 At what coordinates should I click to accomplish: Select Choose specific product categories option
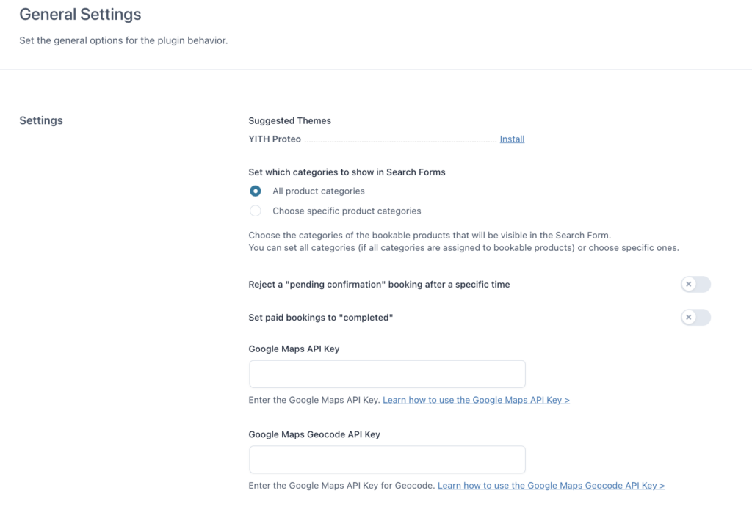[x=255, y=211]
